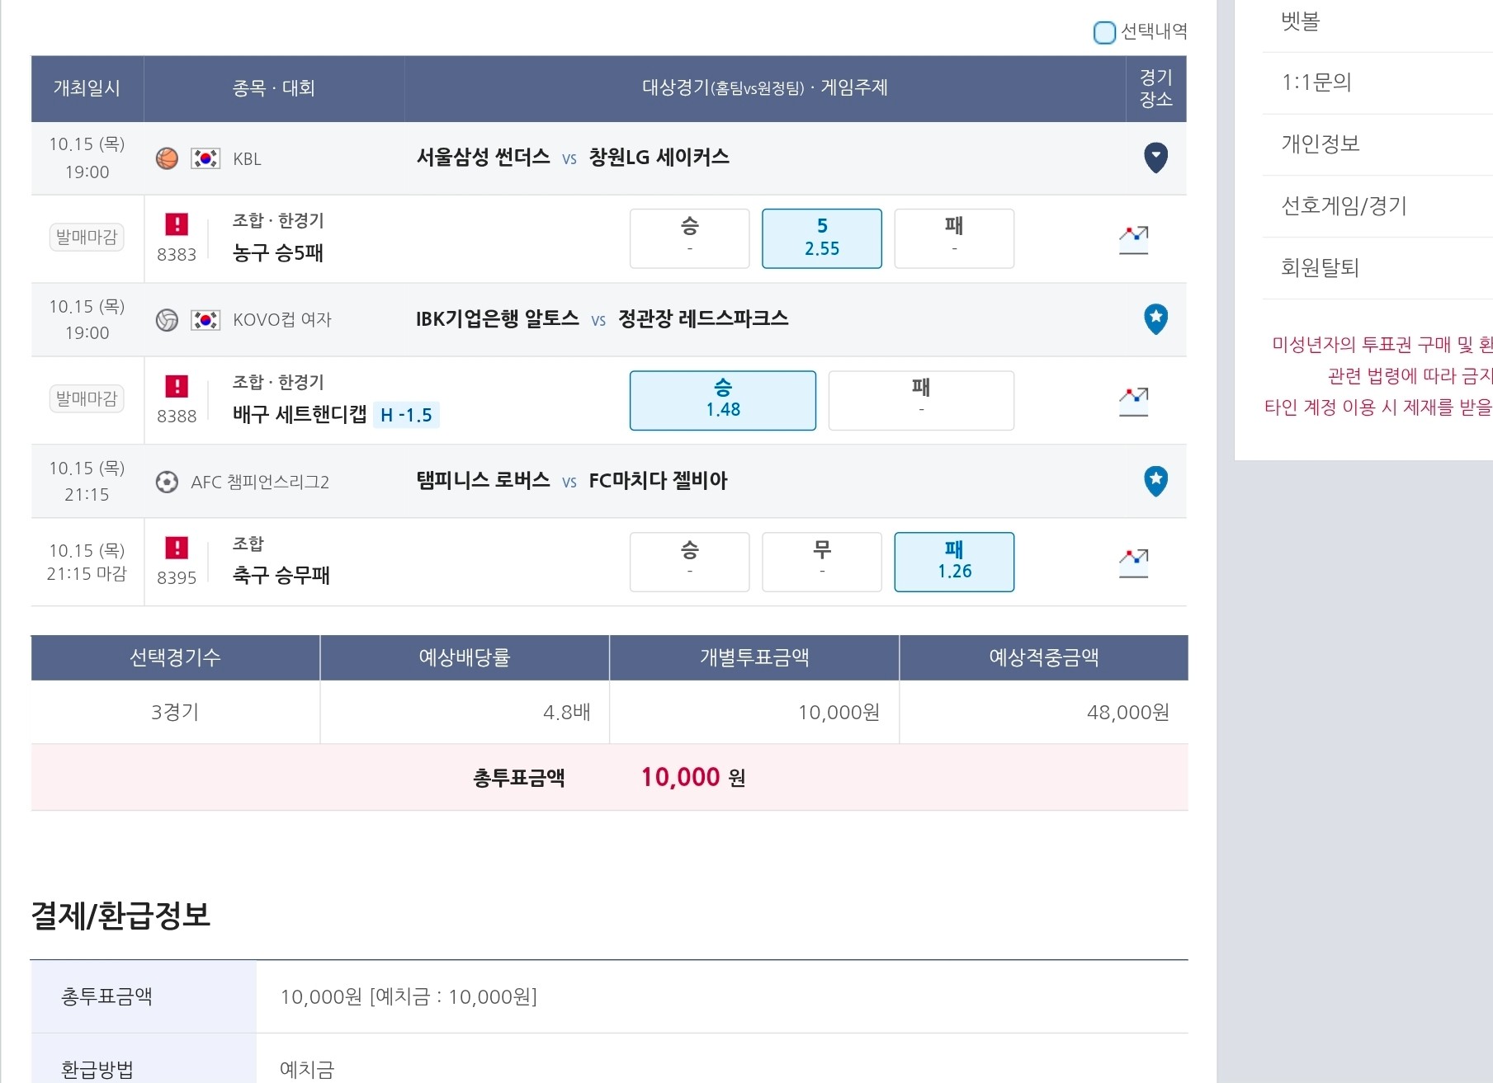Click the soccer ball icon beside AFC 챔피언스리그2
Viewport: 1493px width, 1083px height.
click(167, 482)
